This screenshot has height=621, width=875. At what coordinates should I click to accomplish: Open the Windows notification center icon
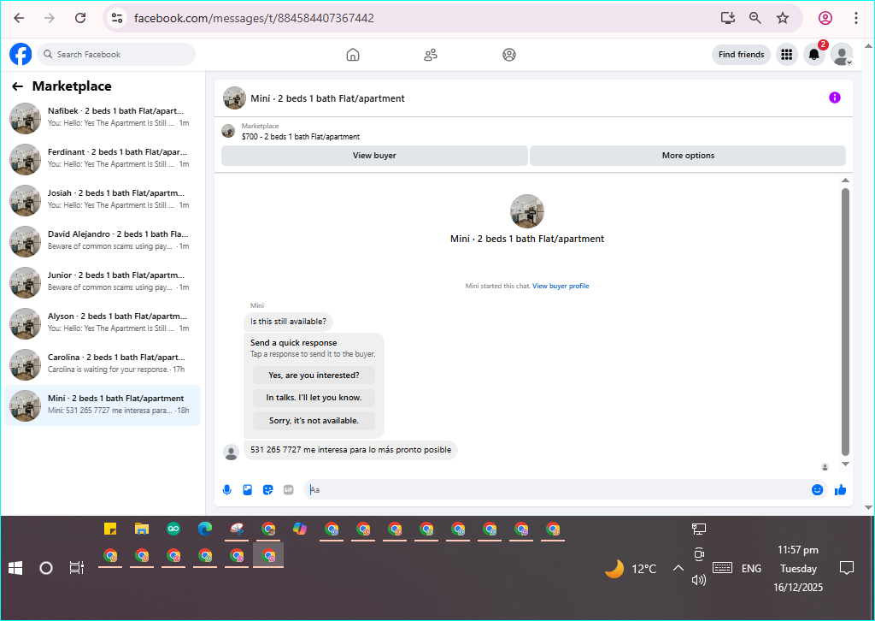pyautogui.click(x=847, y=569)
